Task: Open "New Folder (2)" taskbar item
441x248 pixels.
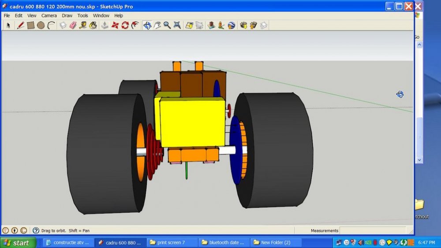Action: [x=275, y=242]
